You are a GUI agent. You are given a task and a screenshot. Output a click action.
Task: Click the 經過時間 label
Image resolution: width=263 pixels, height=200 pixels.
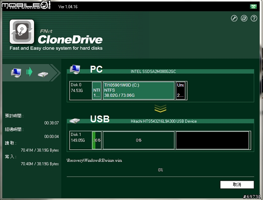click(14, 129)
